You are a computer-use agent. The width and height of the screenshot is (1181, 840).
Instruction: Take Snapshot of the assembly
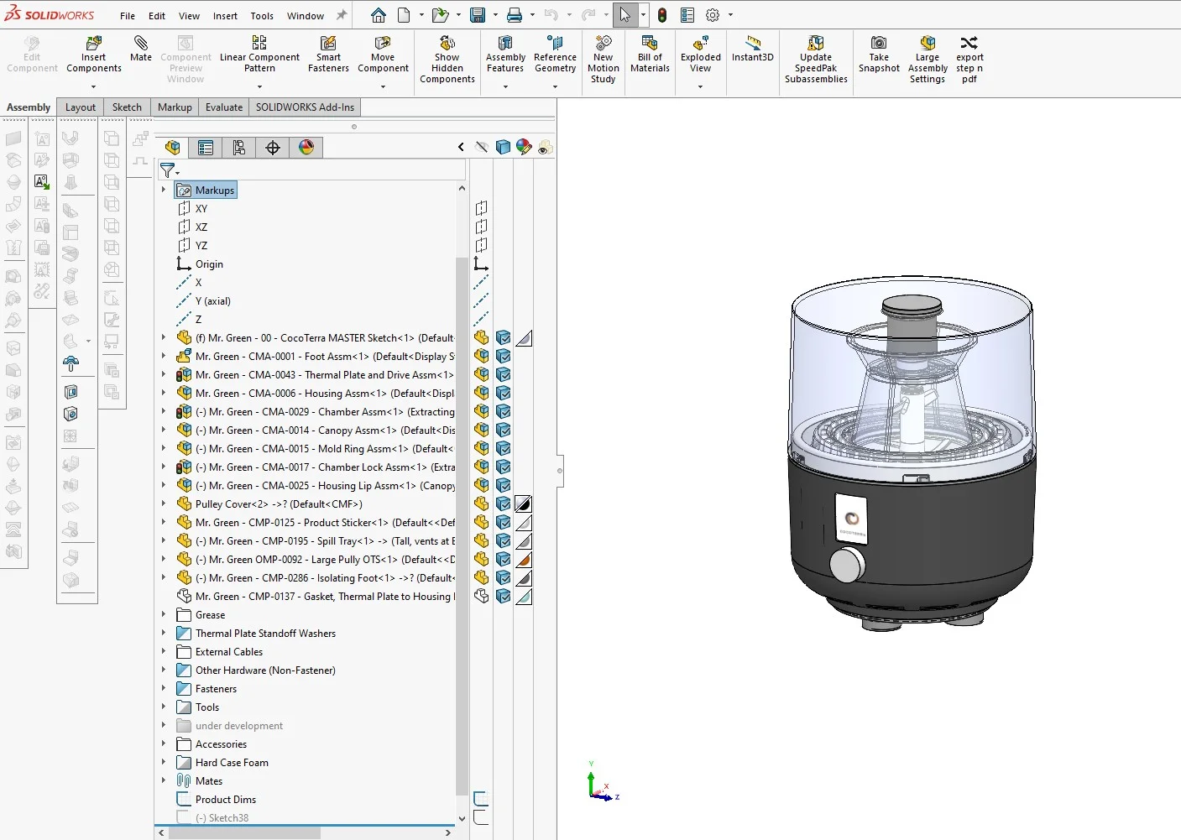[x=879, y=55]
